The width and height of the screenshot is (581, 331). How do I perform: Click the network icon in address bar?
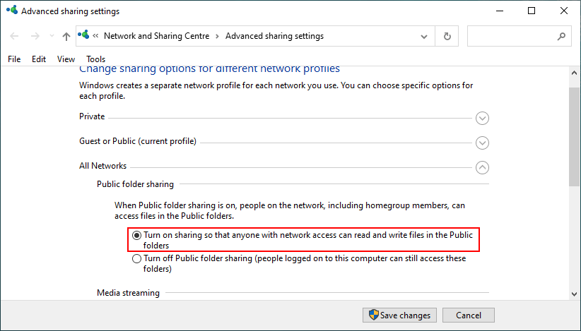coord(83,35)
